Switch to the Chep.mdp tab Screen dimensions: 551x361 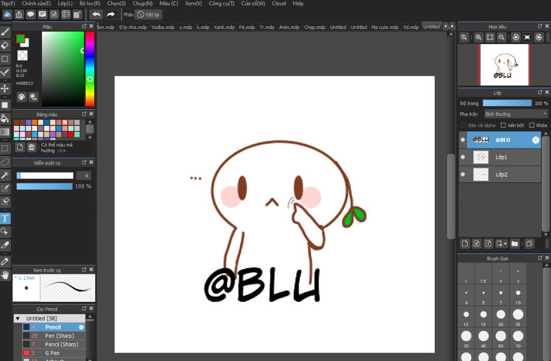click(314, 27)
